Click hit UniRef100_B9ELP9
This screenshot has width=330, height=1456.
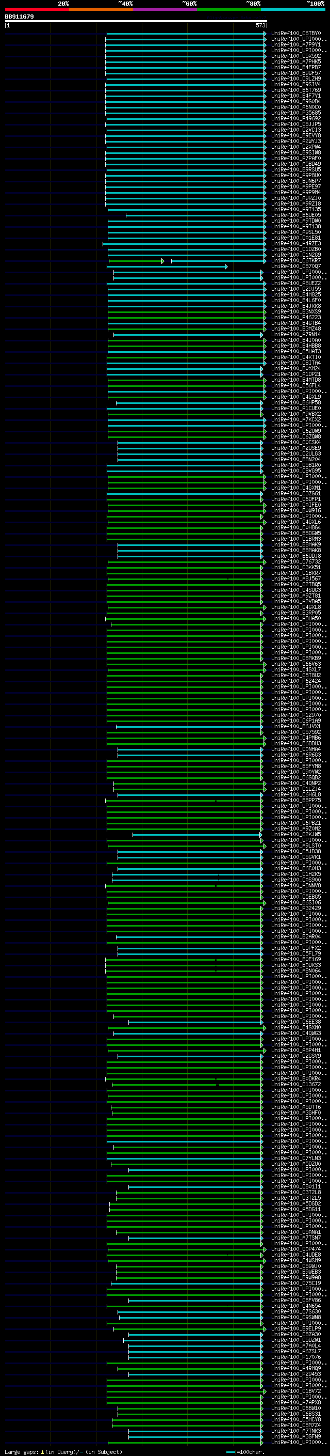click(295, 1328)
